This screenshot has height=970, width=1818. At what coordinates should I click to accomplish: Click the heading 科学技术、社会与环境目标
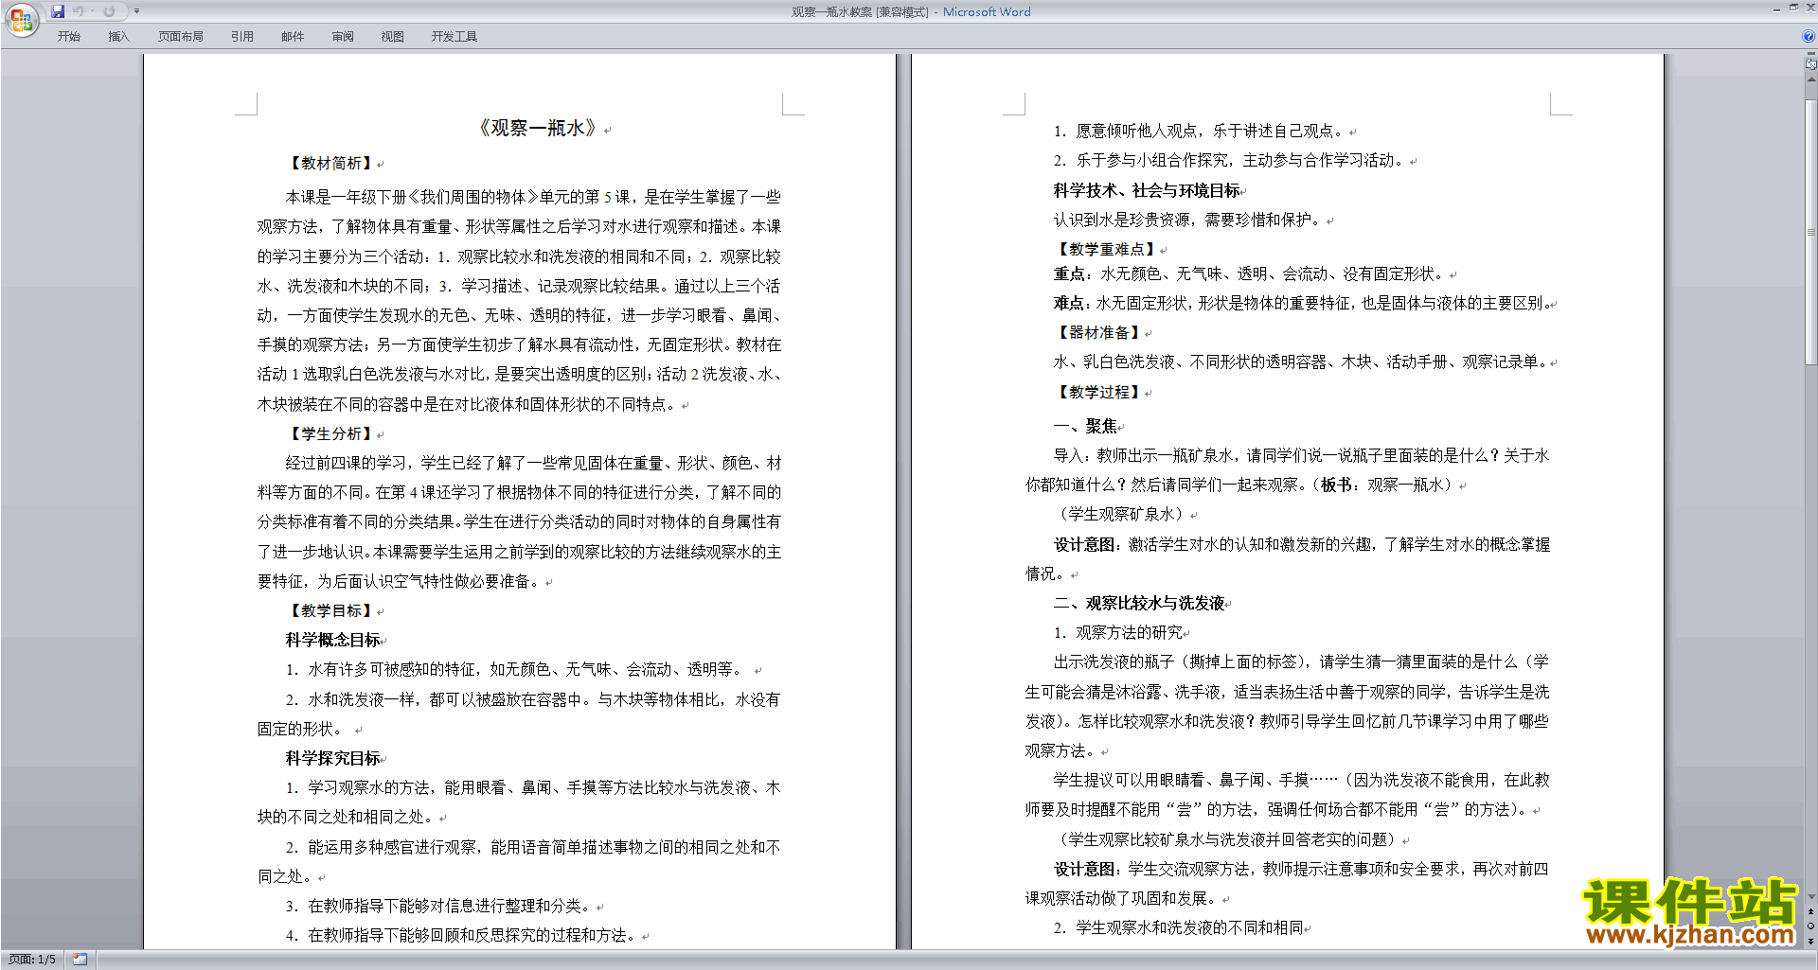coord(1147,191)
